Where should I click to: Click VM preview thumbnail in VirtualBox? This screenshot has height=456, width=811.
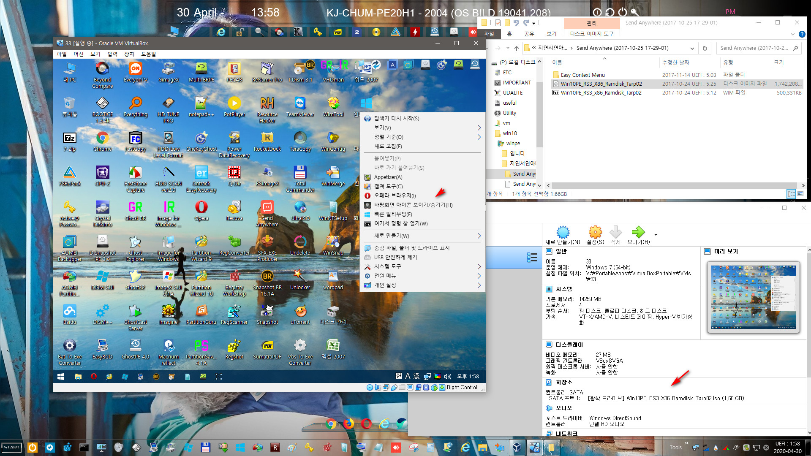click(x=753, y=297)
